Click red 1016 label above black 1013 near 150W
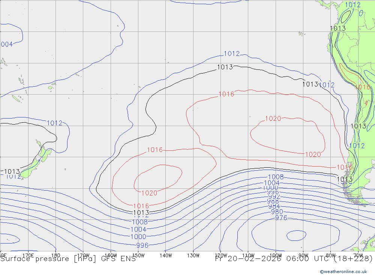The width and height of the screenshot is (375, 275). 141,206
